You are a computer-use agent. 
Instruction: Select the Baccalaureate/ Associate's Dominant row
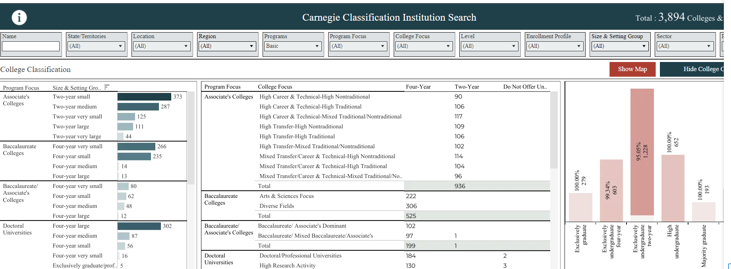(302, 226)
